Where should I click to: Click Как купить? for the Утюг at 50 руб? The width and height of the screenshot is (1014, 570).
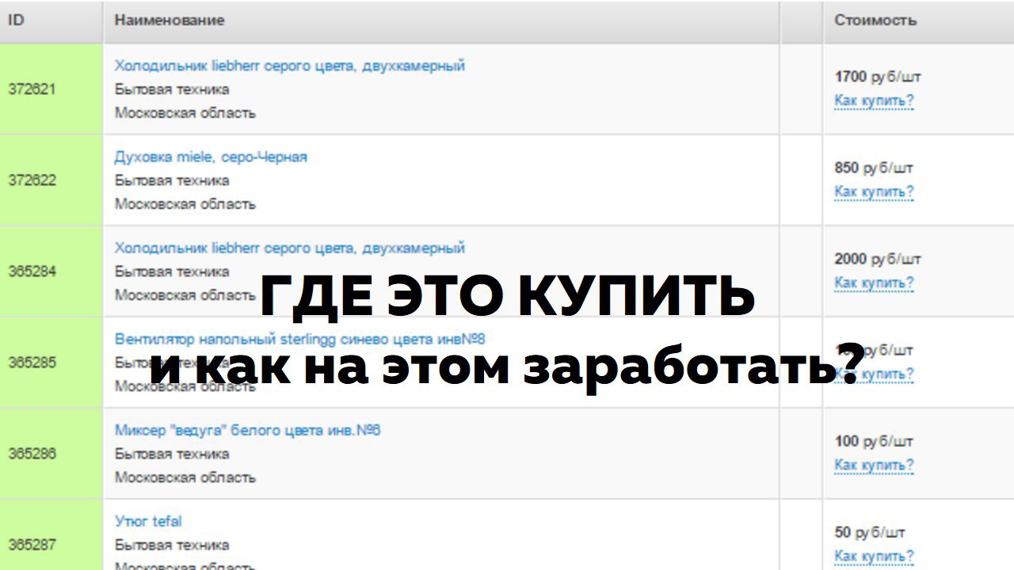tap(874, 556)
